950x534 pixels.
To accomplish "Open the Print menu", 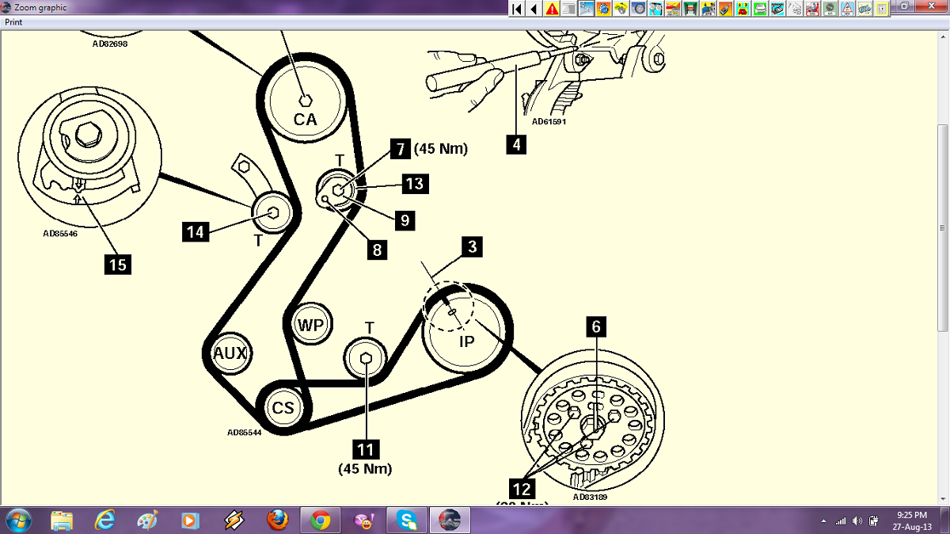I will click(13, 22).
